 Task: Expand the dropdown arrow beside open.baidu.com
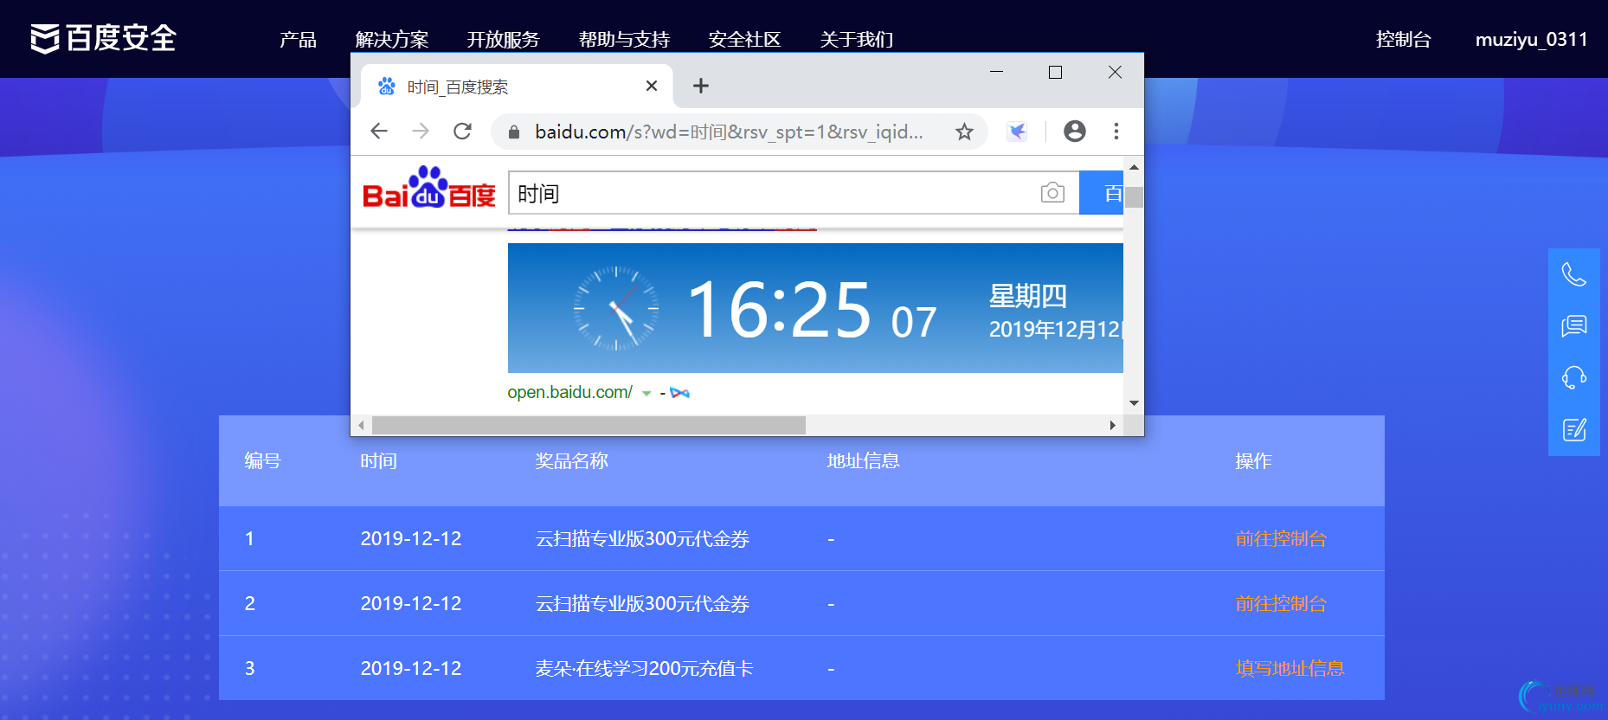[x=646, y=393]
